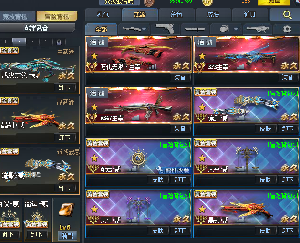Expand the grenade category dropdown arrow
The height and width of the screenshot is (243, 300).
point(236,29)
